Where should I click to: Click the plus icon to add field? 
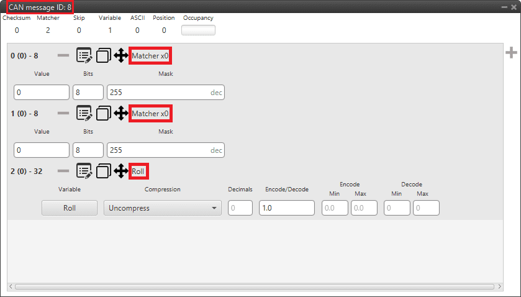[511, 53]
